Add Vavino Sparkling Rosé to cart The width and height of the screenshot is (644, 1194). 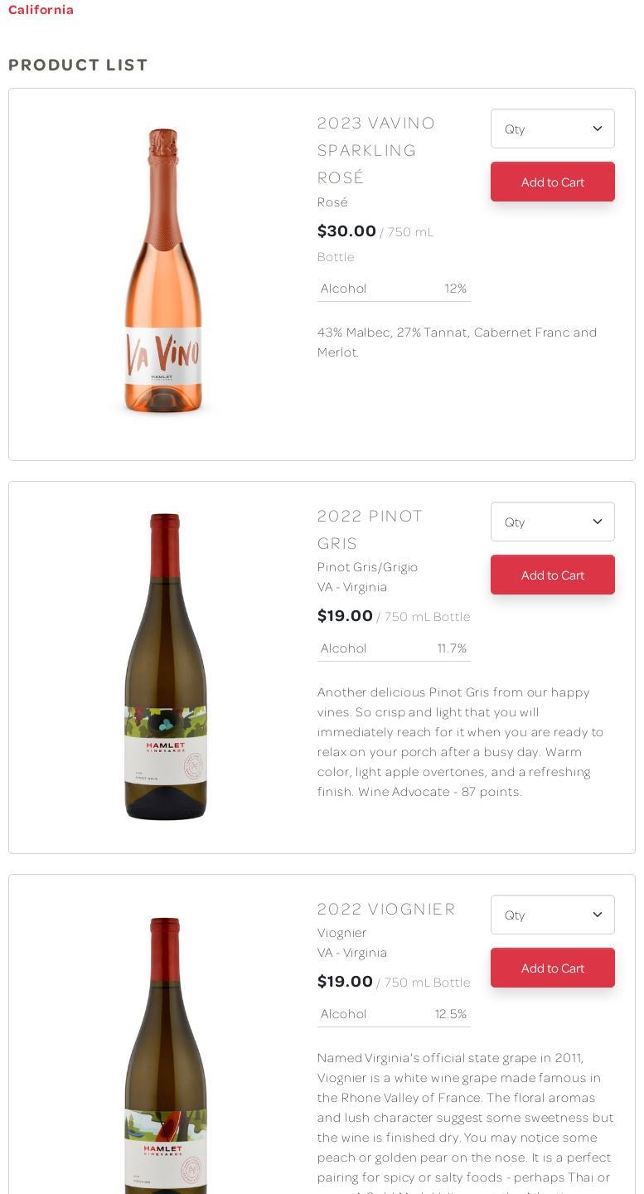(552, 182)
